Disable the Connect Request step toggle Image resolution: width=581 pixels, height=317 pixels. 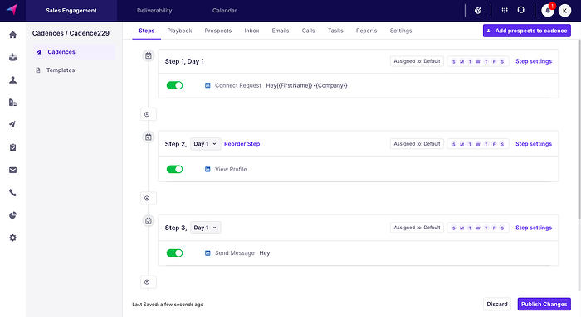coord(174,85)
